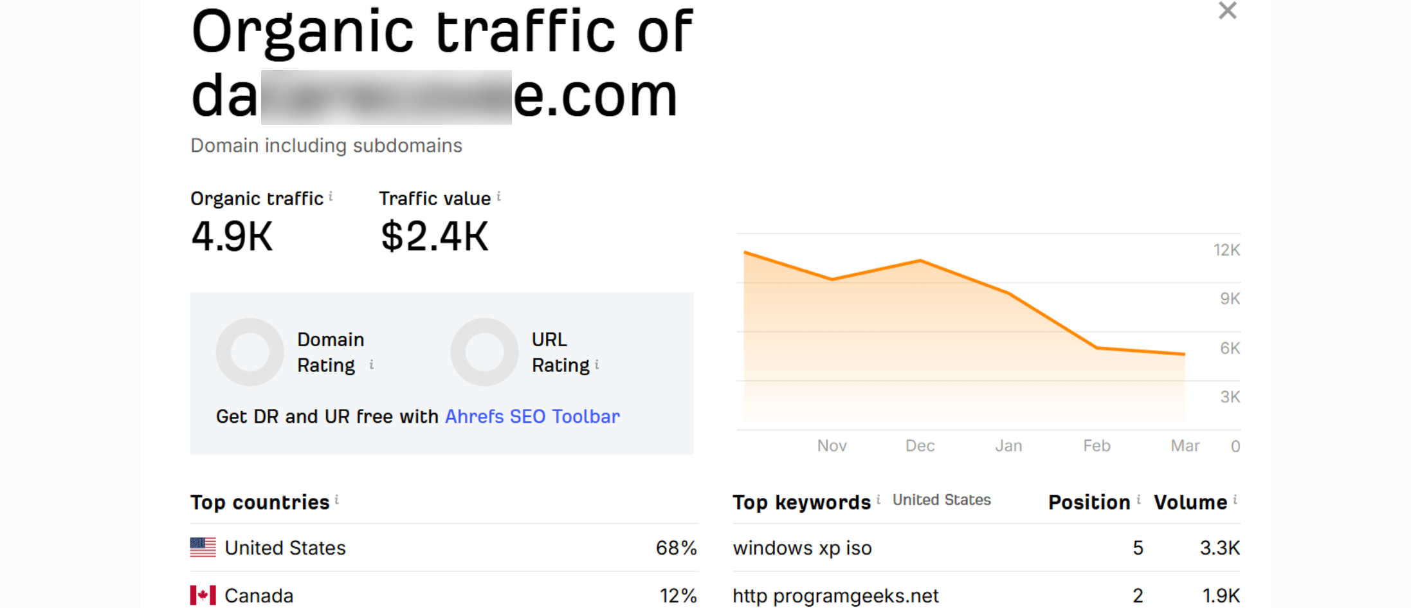The height and width of the screenshot is (608, 1411).
Task: Click the Position column header
Action: 1089,502
